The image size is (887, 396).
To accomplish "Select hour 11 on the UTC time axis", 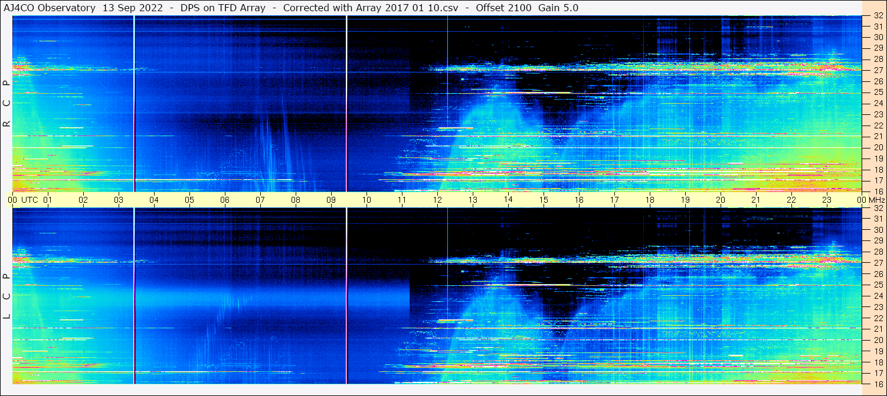I will (x=402, y=200).
